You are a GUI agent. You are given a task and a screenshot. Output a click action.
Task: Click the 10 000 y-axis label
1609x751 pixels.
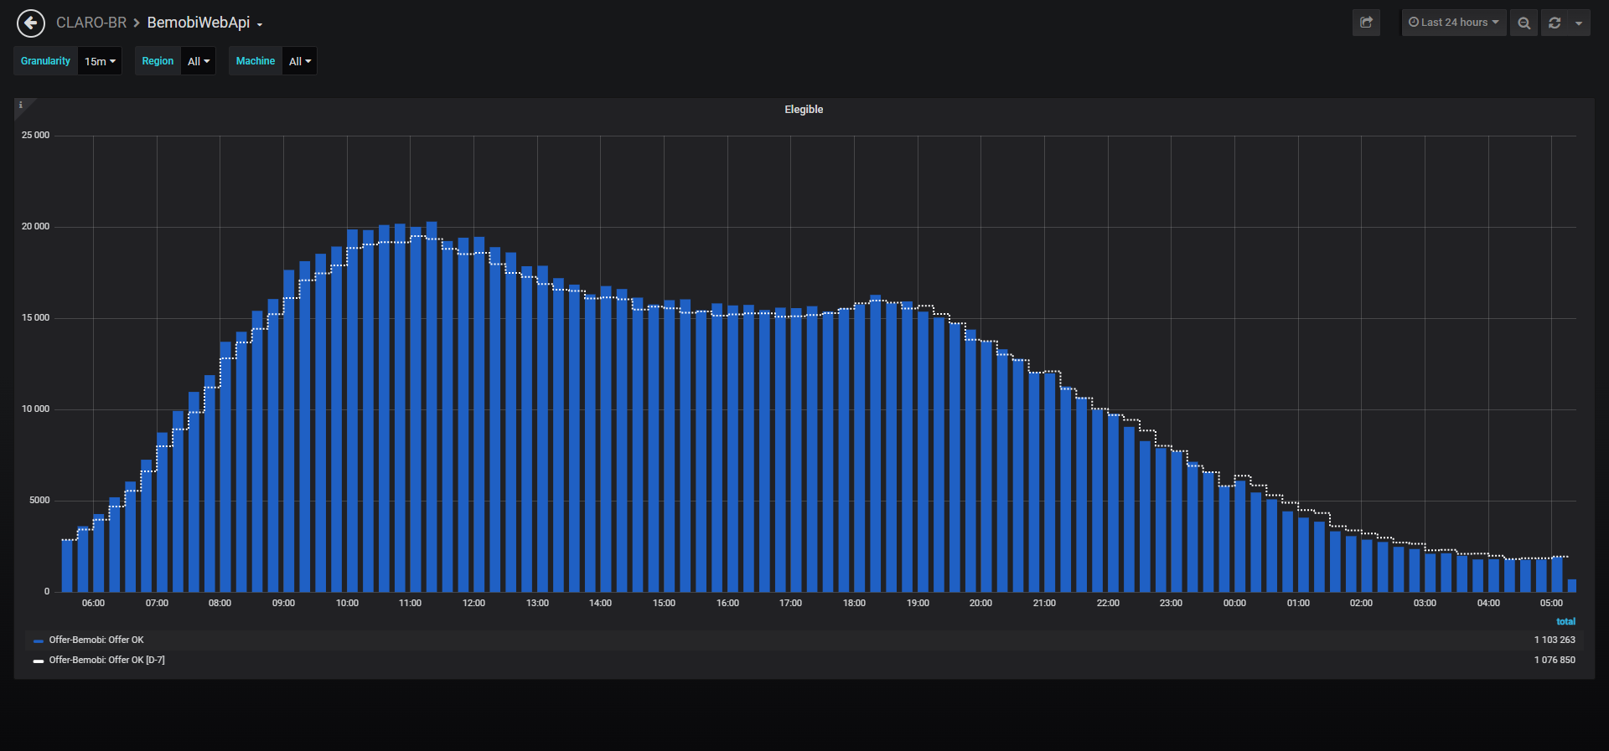[x=35, y=409]
